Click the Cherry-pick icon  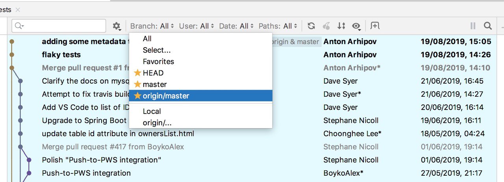click(x=326, y=26)
